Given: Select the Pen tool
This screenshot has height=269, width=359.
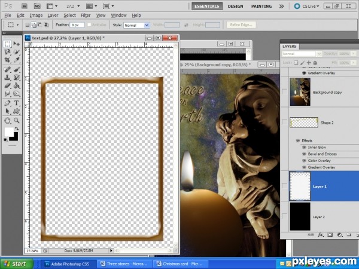Looking at the screenshot, I should (x=7, y=103).
